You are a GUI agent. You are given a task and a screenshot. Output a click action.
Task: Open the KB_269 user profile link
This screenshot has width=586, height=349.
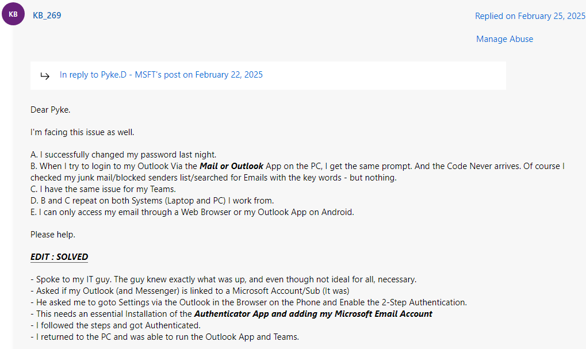47,16
